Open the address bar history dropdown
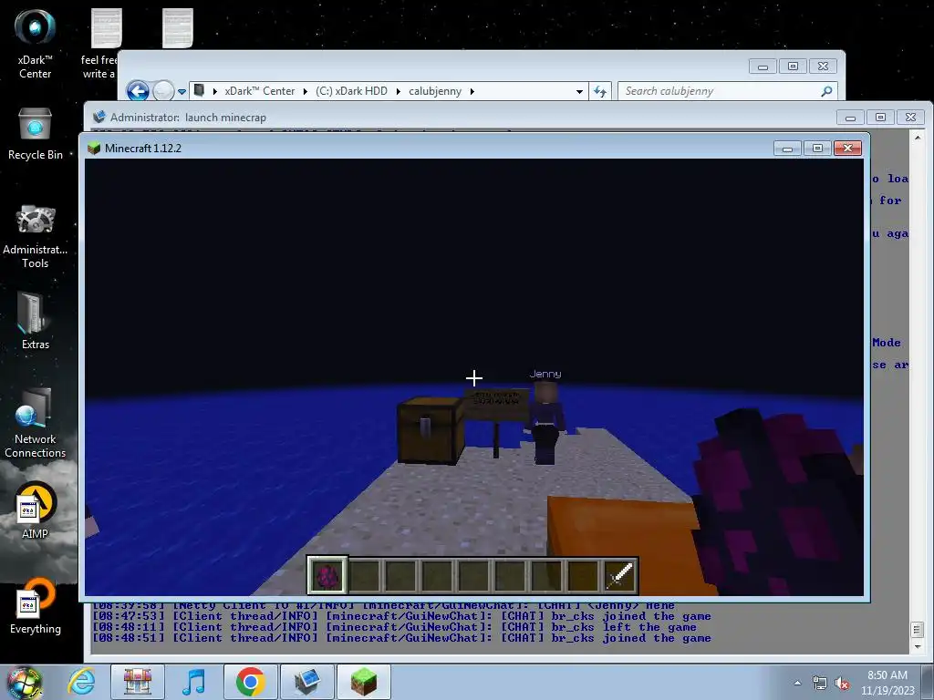934x700 pixels. tap(579, 92)
